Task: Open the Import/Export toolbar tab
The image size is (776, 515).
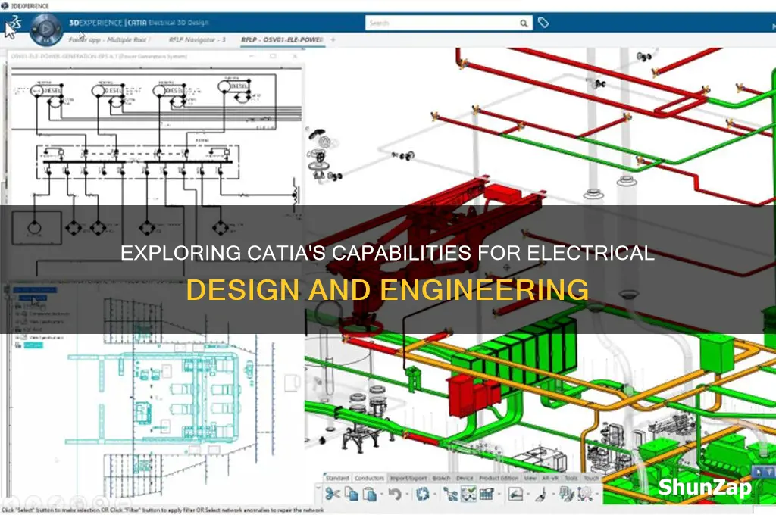Action: tap(408, 478)
